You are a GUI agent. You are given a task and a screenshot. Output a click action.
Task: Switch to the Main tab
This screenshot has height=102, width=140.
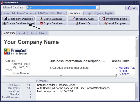6,13
